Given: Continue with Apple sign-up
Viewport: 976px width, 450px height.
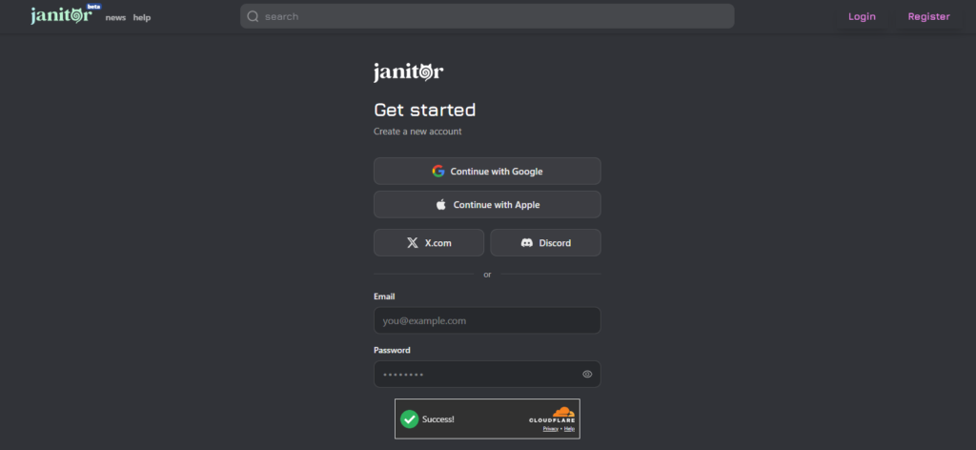Looking at the screenshot, I should click(x=487, y=205).
